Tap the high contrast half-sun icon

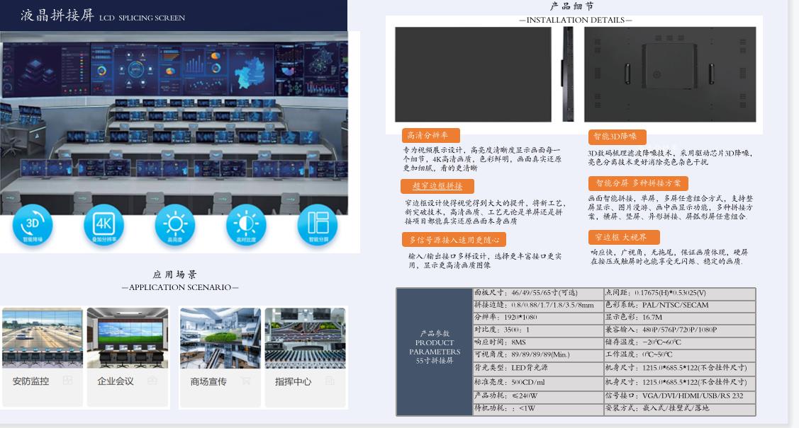246,226
